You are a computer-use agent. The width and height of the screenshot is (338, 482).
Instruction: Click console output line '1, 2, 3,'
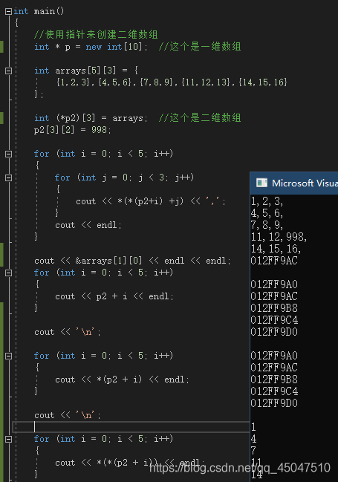[x=267, y=201]
